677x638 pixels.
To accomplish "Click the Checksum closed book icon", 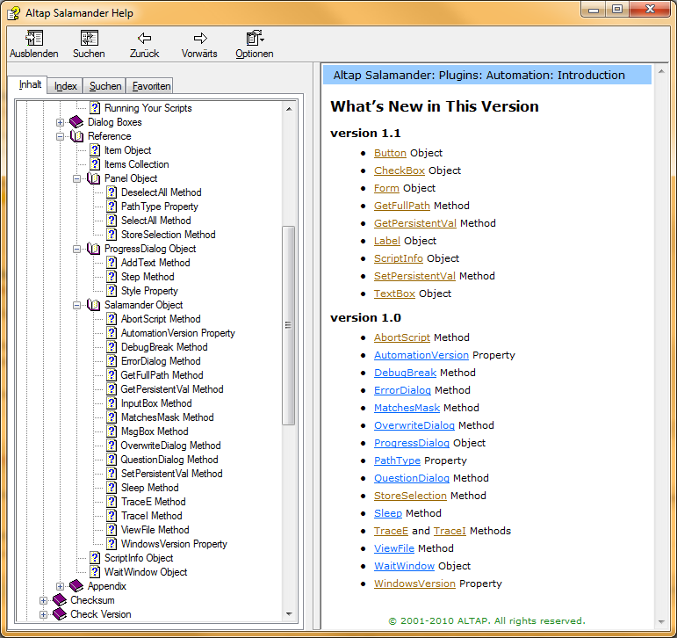I will [x=60, y=600].
